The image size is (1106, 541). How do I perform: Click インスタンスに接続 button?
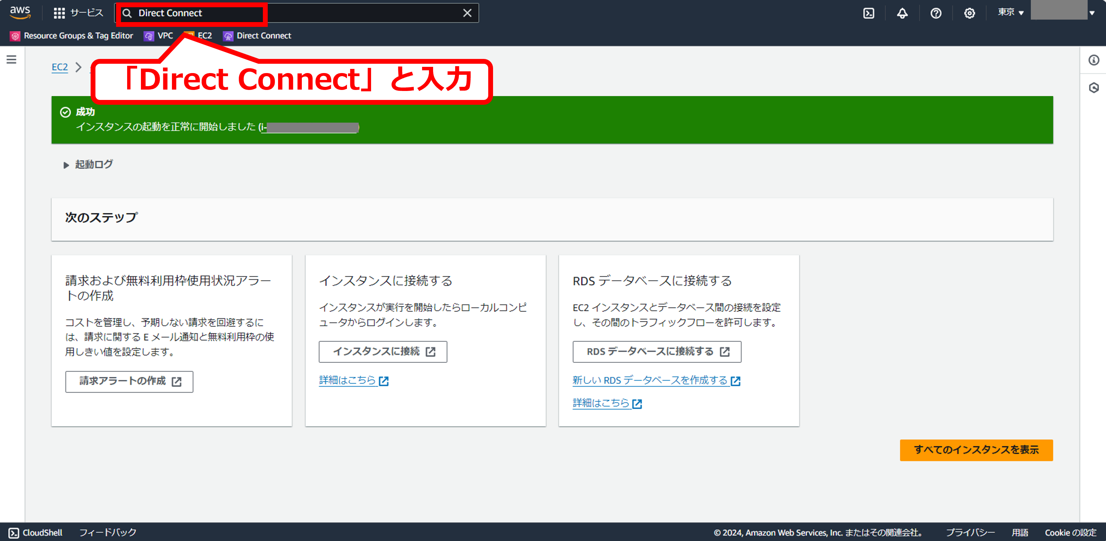click(x=382, y=351)
